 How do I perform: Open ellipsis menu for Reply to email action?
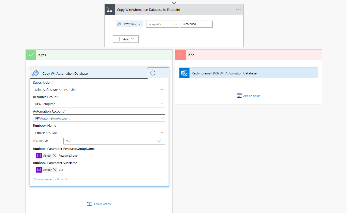point(313,73)
